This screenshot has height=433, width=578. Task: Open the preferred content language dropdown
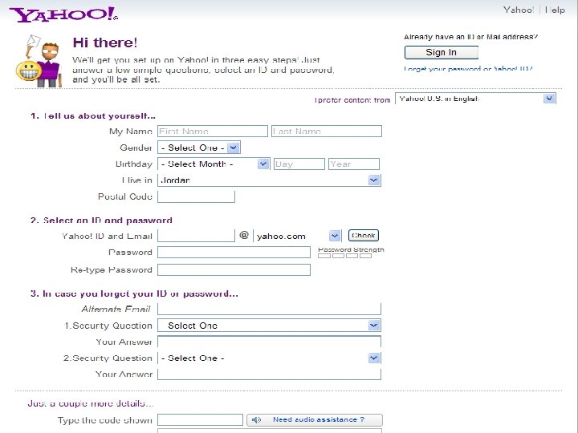pos(475,99)
